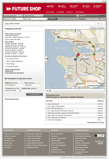Open Contact us footer link
This screenshot has width=109, height=159.
click(54, 136)
